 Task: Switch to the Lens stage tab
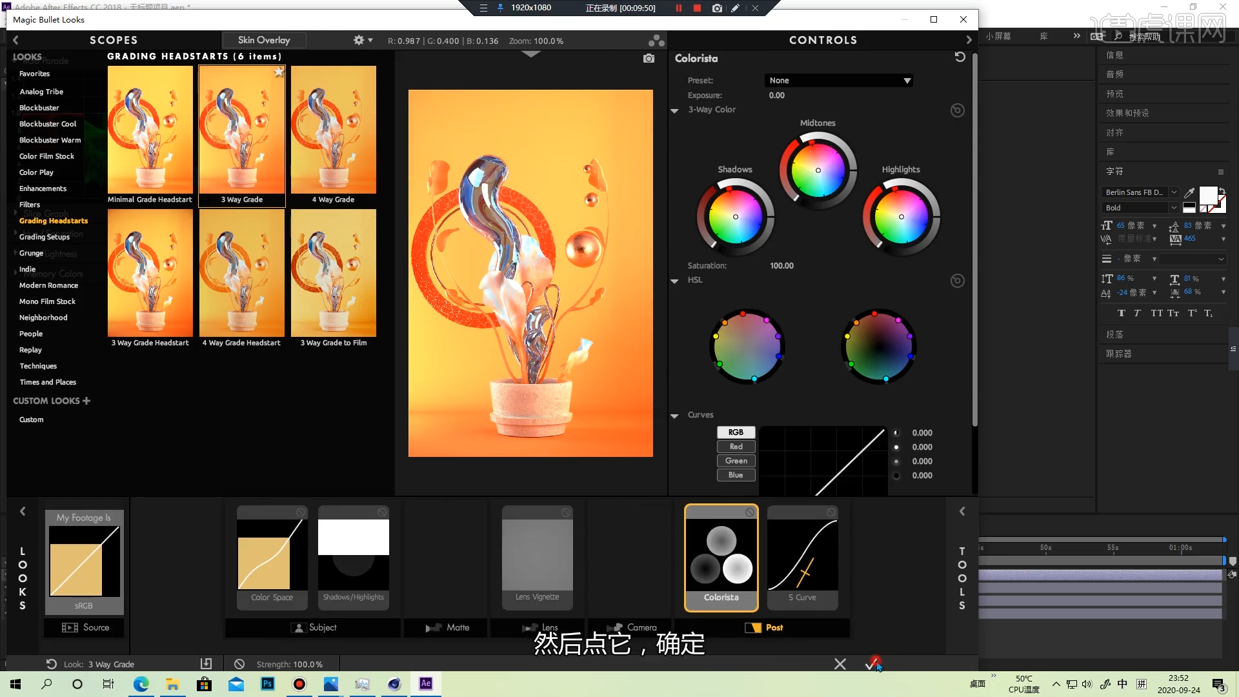[x=539, y=627]
